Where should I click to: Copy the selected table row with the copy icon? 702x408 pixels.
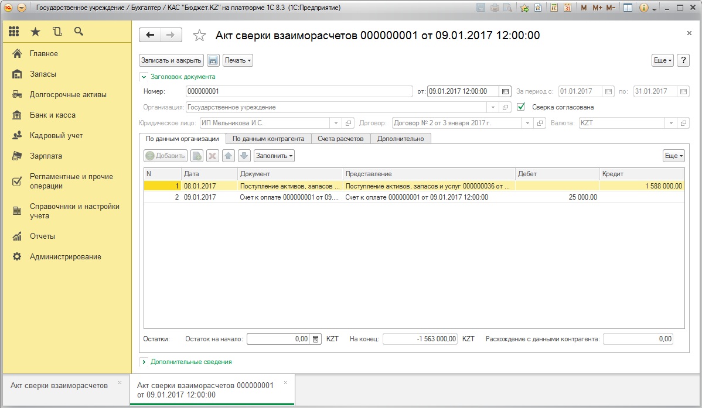[196, 156]
